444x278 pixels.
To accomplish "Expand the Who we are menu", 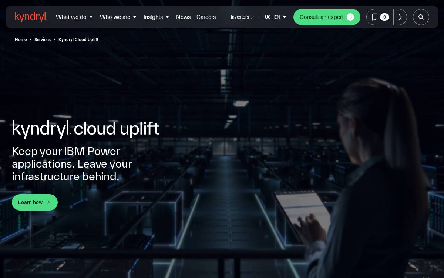I will [118, 17].
